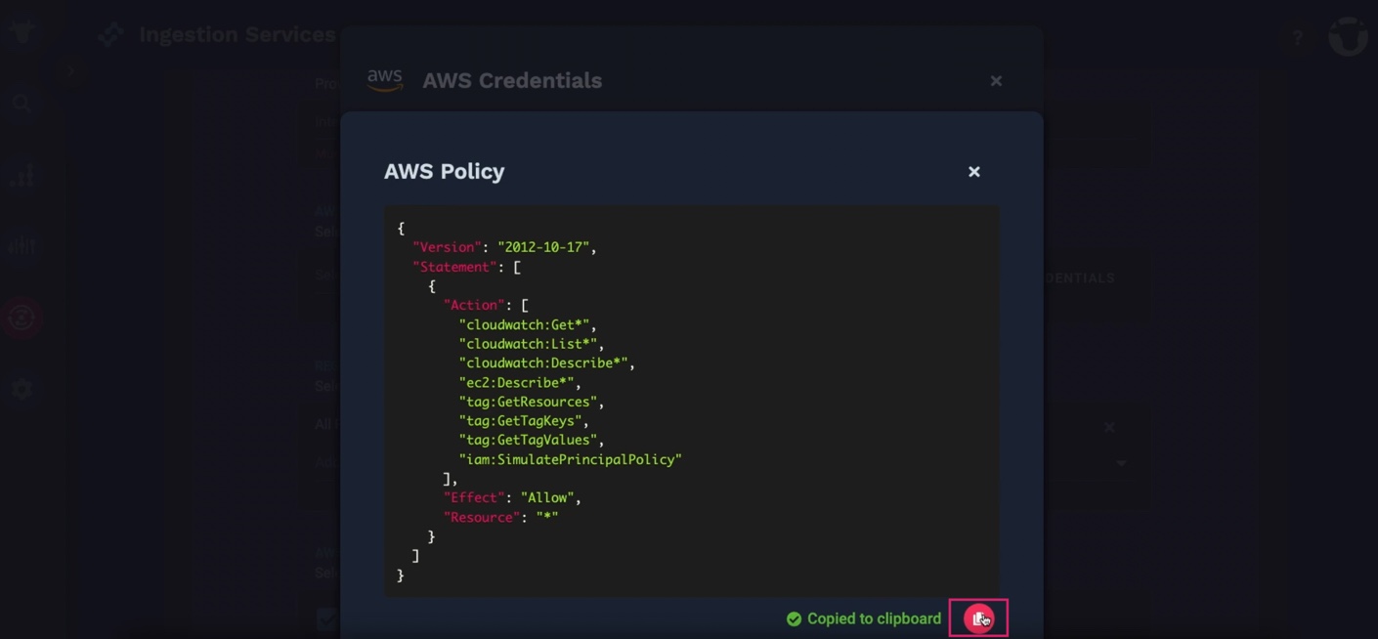Viewport: 1378px width, 639px height.
Task: Click the "cloudwatch:Describe*" line
Action: click(x=547, y=362)
